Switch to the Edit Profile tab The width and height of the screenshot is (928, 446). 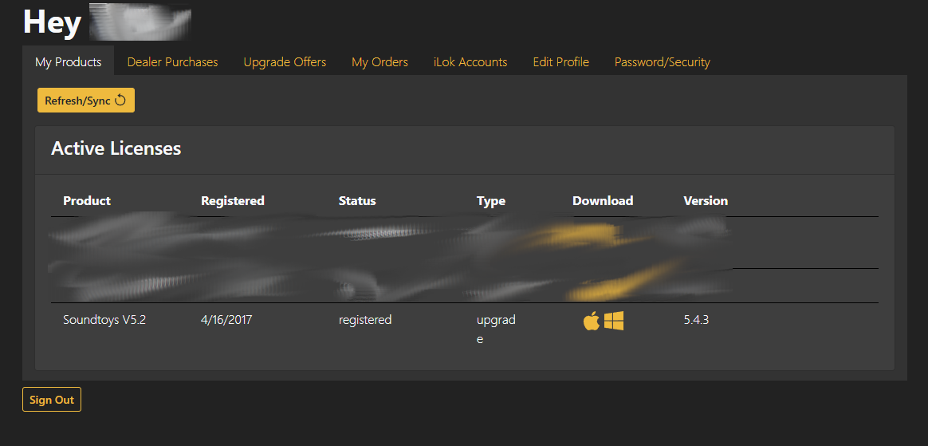coord(560,61)
